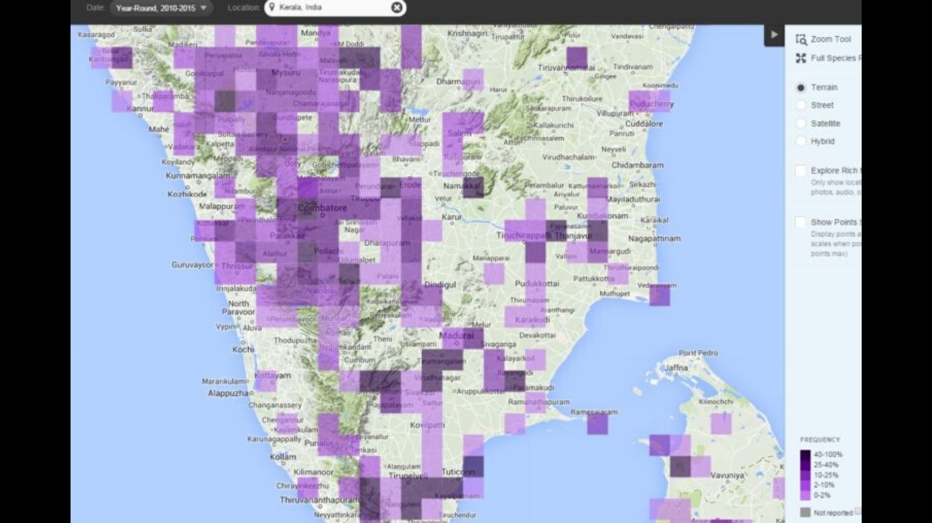Click the Madurai label on the map
The image size is (932, 523).
click(457, 335)
